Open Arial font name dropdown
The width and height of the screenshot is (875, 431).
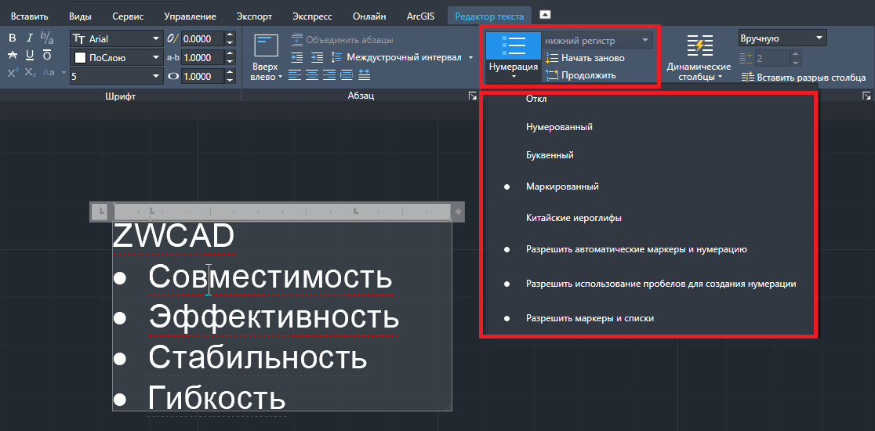(156, 39)
